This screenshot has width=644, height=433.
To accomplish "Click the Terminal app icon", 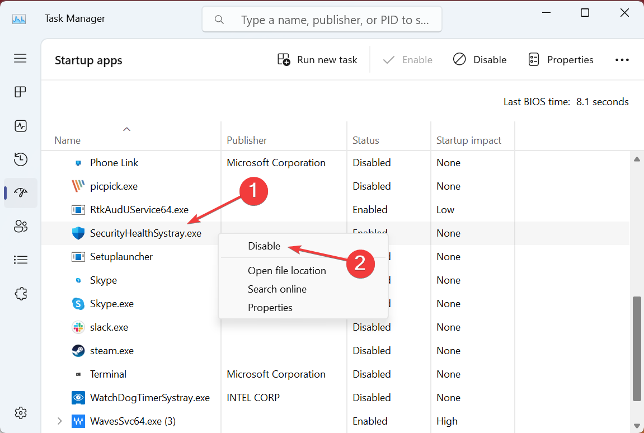I will [x=78, y=374].
